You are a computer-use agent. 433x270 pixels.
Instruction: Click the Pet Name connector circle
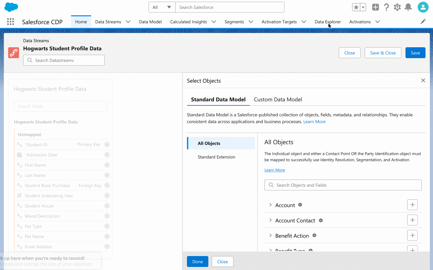pos(107,236)
